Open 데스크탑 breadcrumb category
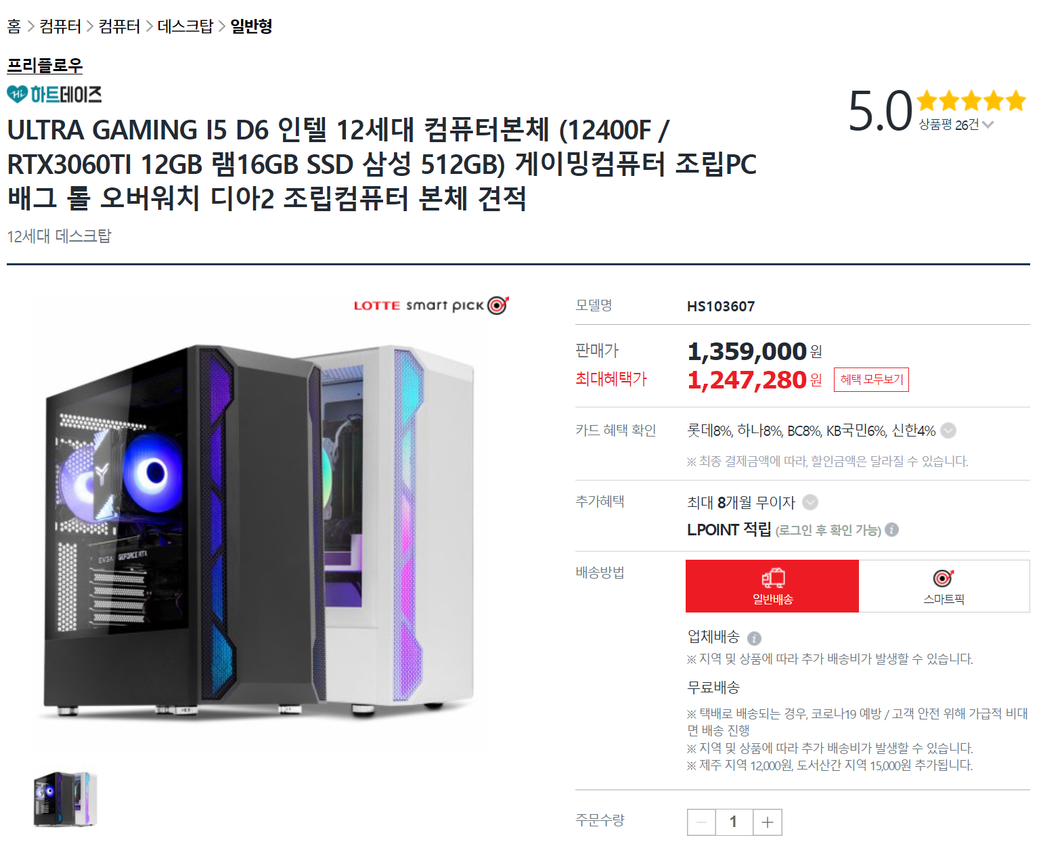This screenshot has width=1062, height=846. [185, 26]
